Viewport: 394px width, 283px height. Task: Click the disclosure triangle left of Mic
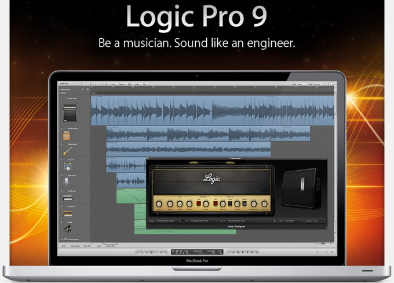pos(275,220)
